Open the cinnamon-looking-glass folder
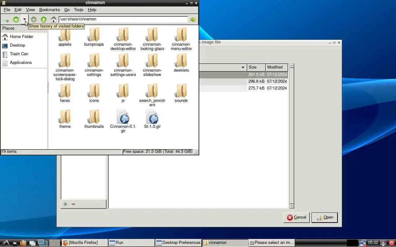 pos(152,39)
